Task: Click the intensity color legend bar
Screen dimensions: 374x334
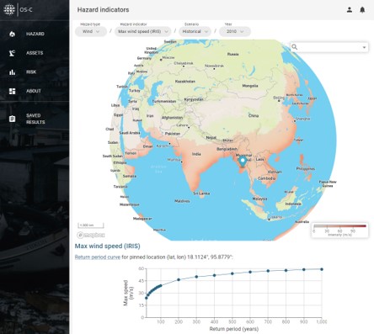Action: pos(339,226)
